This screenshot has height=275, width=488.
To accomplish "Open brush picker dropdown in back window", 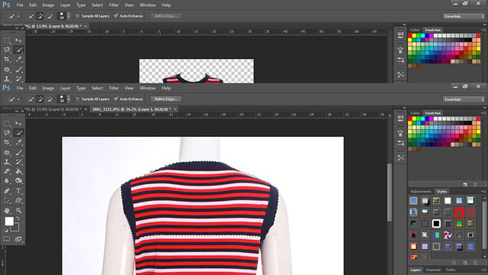I will [69, 16].
